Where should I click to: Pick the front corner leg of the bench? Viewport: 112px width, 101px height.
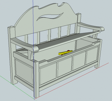tap(37, 79)
